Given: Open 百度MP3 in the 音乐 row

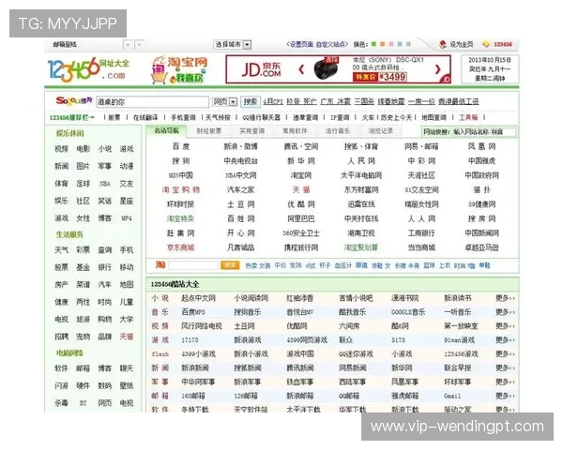Looking at the screenshot, I should click(x=193, y=312).
